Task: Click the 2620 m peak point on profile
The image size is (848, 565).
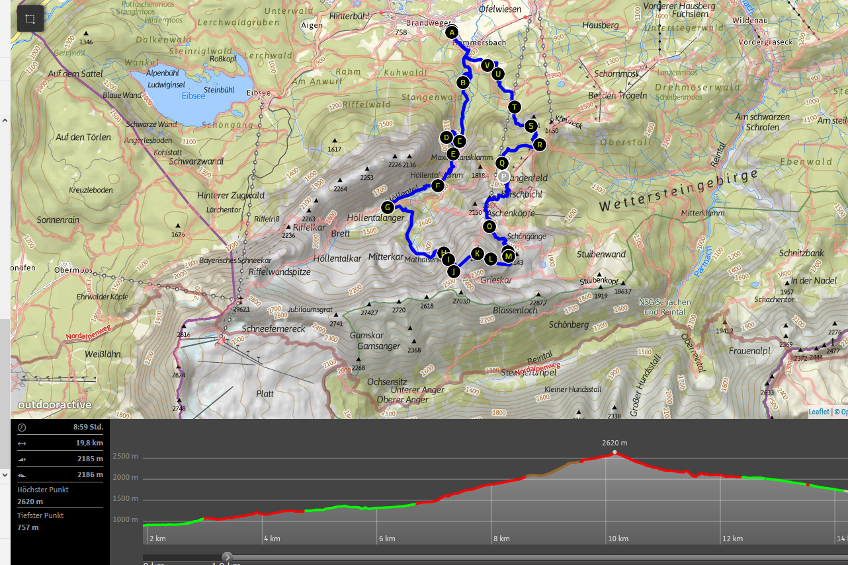Action: coord(615,453)
